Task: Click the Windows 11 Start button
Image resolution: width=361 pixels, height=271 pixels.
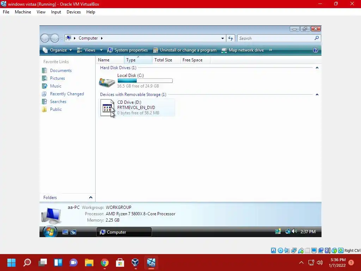Action: pos(12,263)
